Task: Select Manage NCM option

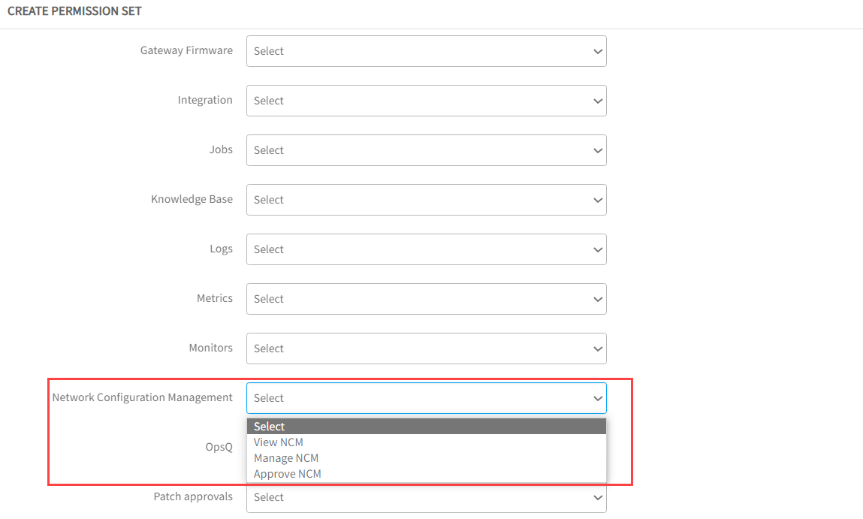Action: (x=427, y=458)
